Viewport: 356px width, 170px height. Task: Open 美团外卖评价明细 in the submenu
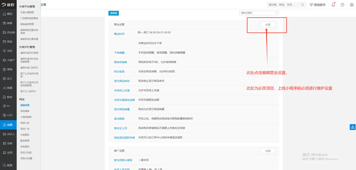[x=29, y=53]
